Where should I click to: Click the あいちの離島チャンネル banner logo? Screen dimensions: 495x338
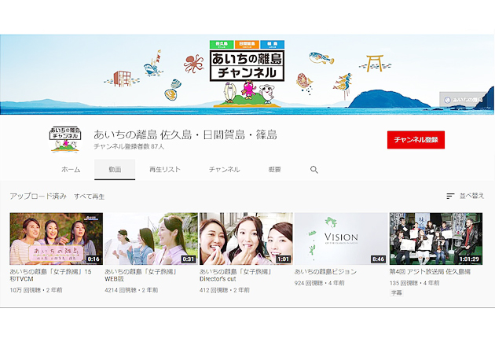coord(247,65)
